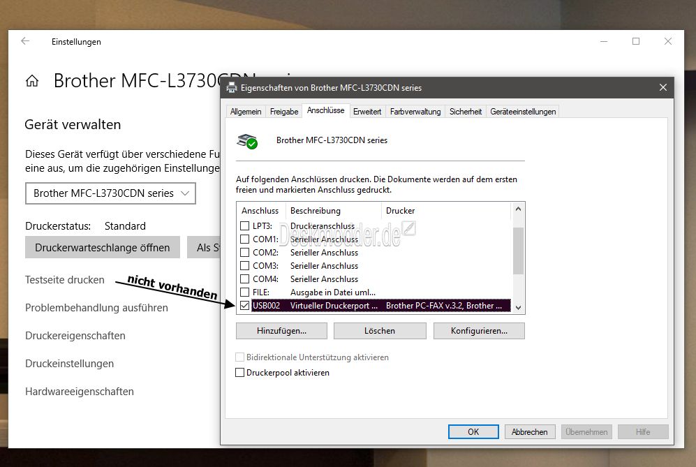Switch to the Sicherheit tab
Screen dimensions: 696x467
tap(466, 112)
